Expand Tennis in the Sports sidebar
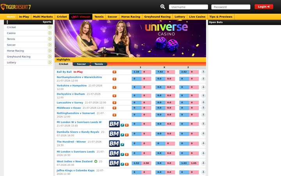Viewport: 281px width, 176px height. (x=50, y=39)
